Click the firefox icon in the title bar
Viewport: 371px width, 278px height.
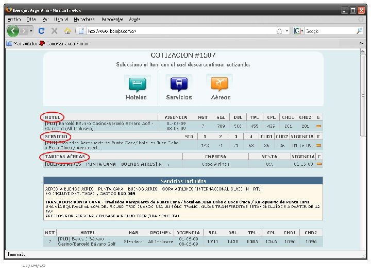coord(9,10)
